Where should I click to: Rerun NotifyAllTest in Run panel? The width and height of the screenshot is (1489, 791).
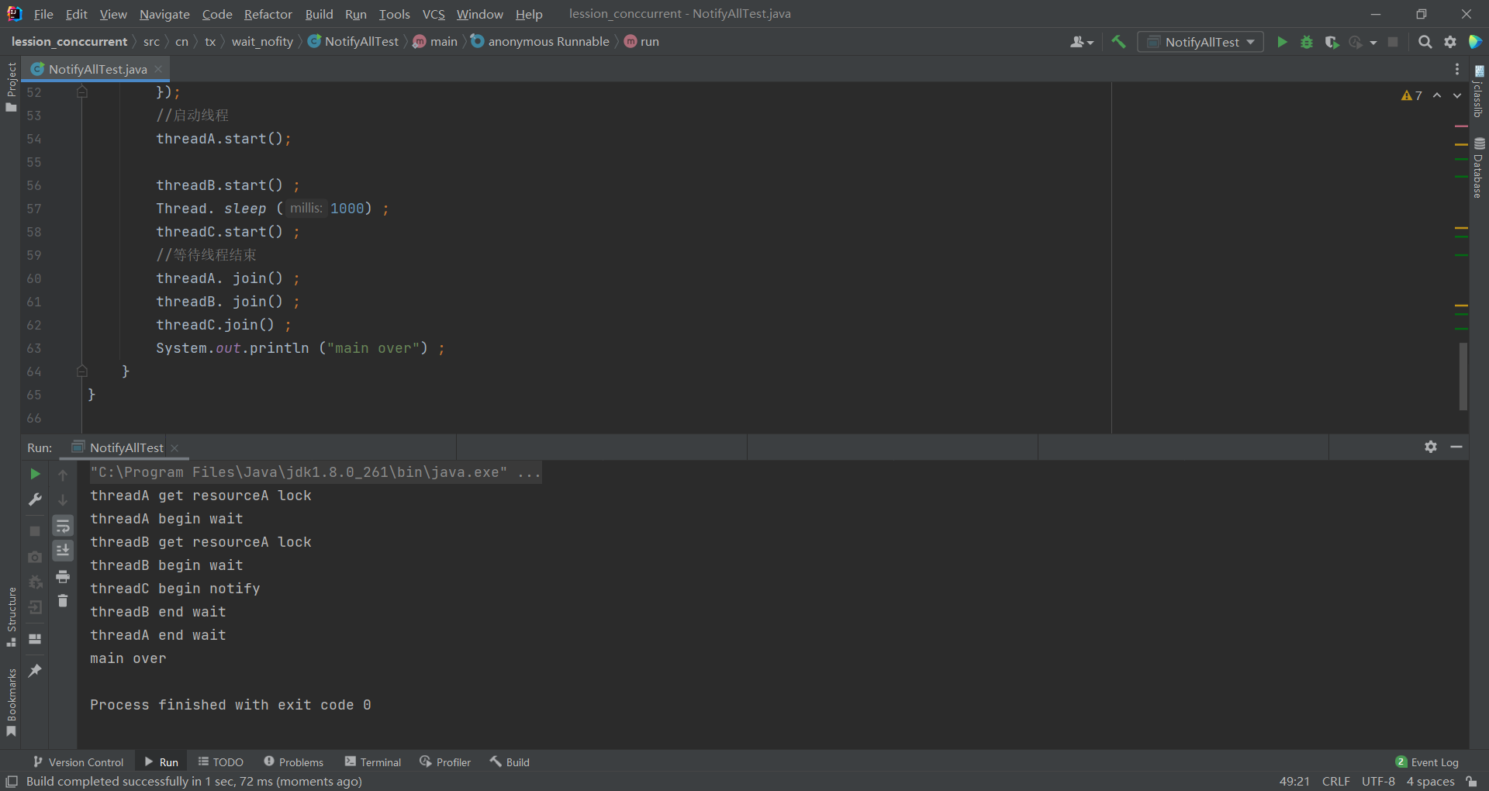tap(35, 474)
